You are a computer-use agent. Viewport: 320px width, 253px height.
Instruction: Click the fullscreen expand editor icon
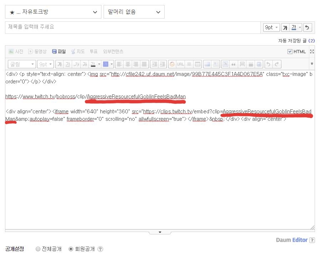tap(312, 52)
